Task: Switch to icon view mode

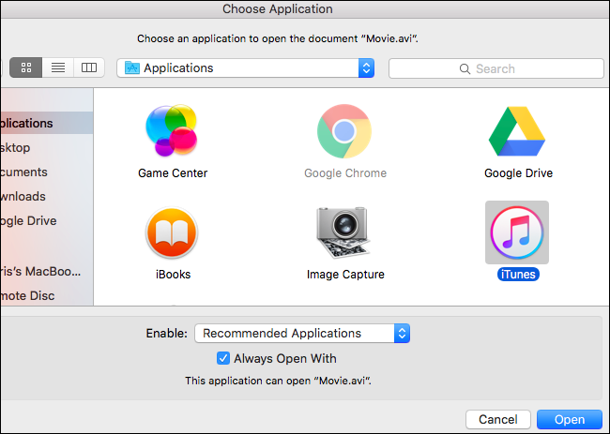Action: coord(26,67)
